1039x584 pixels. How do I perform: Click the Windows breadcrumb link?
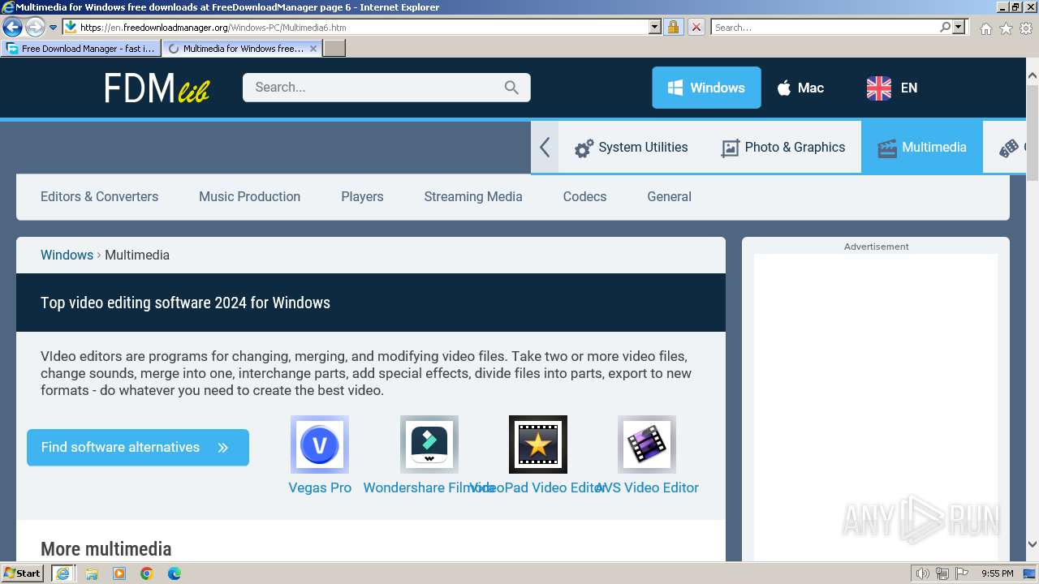(x=67, y=255)
